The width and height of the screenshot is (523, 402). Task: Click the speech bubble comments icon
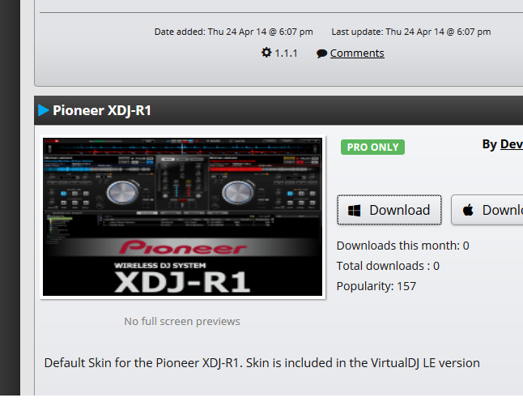click(321, 53)
